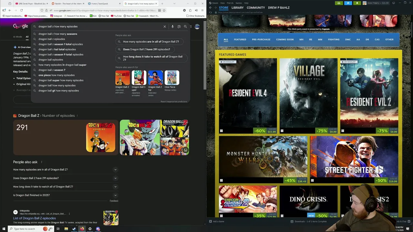Viewport: 413px width, 232px height.
Task: Open Number of episodes more options
Action: (x=77, y=116)
